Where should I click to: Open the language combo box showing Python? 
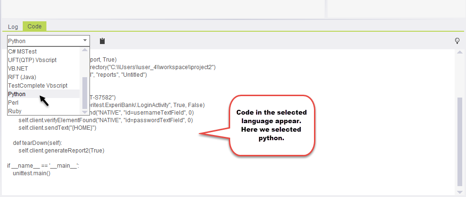point(48,41)
